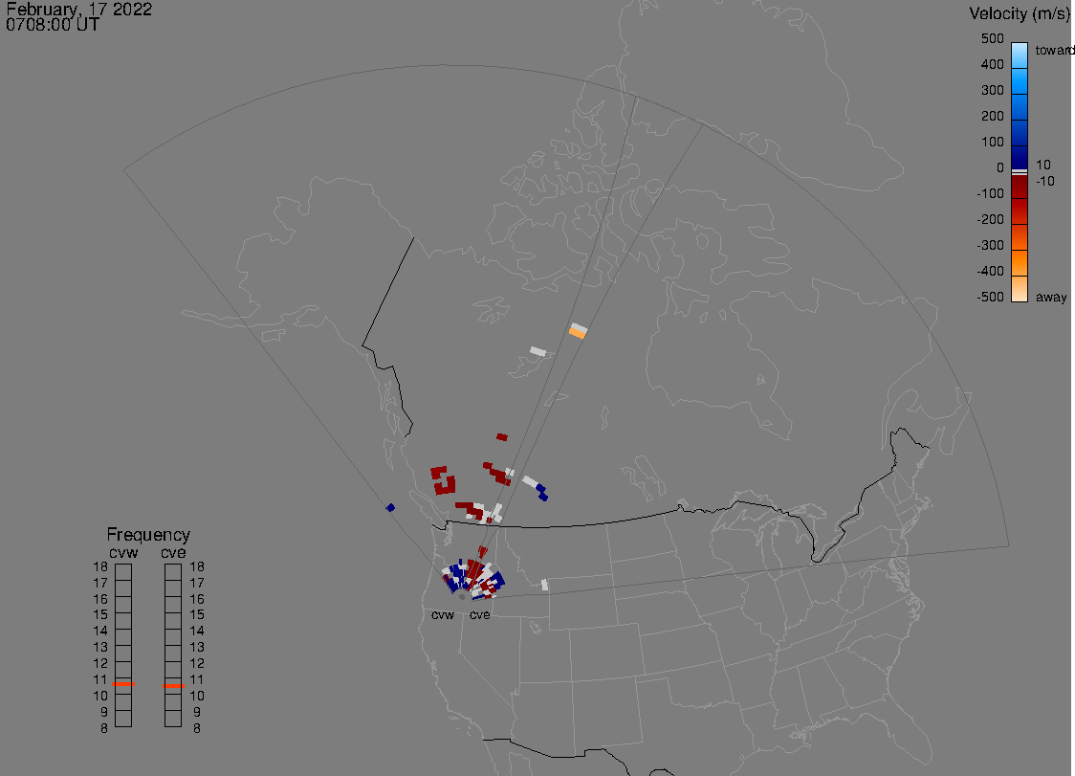Click the 18 label left of cvw bar
The width and height of the screenshot is (1075, 776).
(x=100, y=566)
